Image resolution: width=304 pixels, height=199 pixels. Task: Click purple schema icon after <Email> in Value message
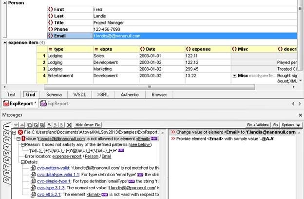(154, 139)
